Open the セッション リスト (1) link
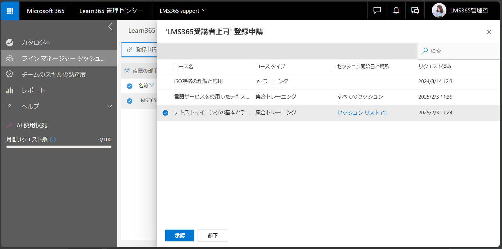Viewport: 502px width, 249px height. 362,113
